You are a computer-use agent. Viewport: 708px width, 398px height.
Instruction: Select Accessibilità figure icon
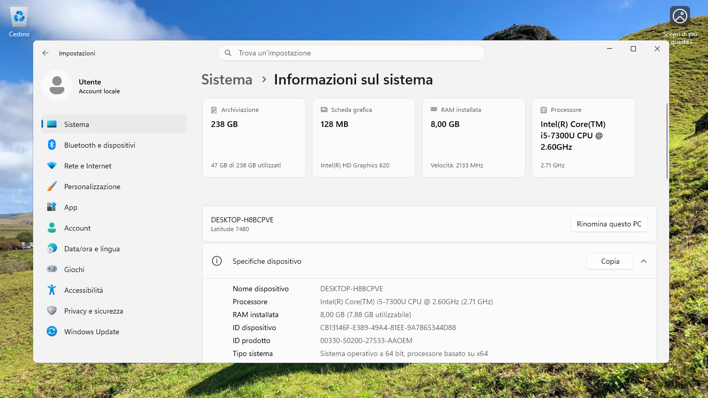click(x=52, y=290)
